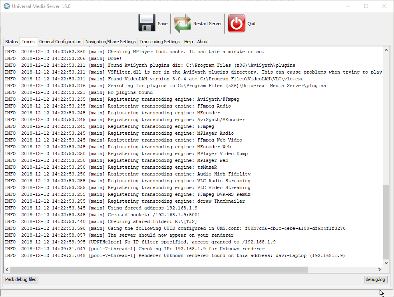Click engine line 'MPlayer Web'
The height and width of the screenshot is (297, 394).
point(116,160)
